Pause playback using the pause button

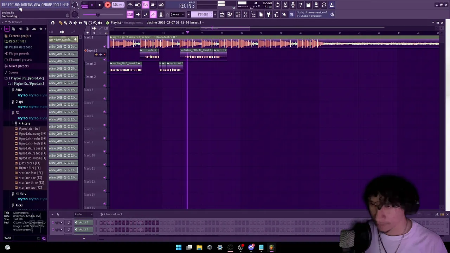(92, 5)
